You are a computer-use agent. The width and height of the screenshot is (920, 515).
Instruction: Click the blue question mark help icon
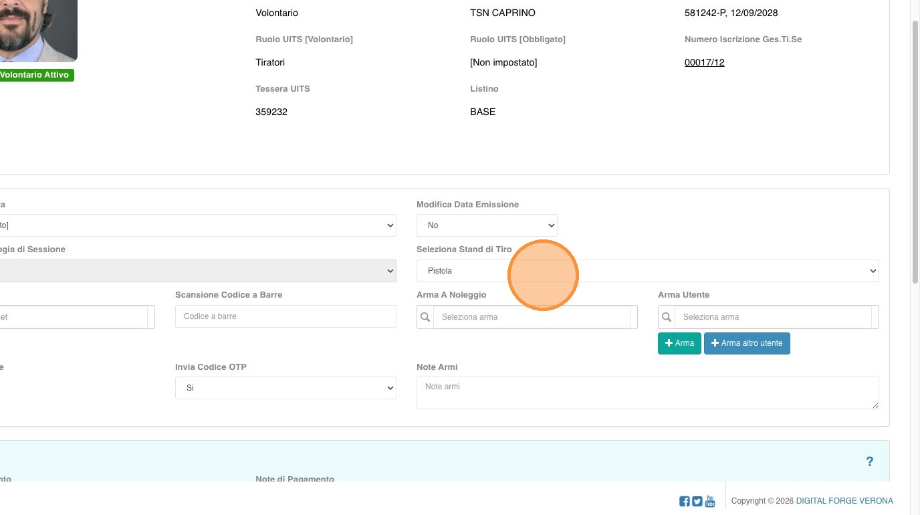(869, 461)
